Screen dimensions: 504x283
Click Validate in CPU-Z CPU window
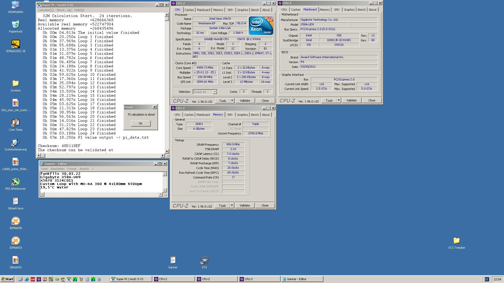(x=245, y=101)
